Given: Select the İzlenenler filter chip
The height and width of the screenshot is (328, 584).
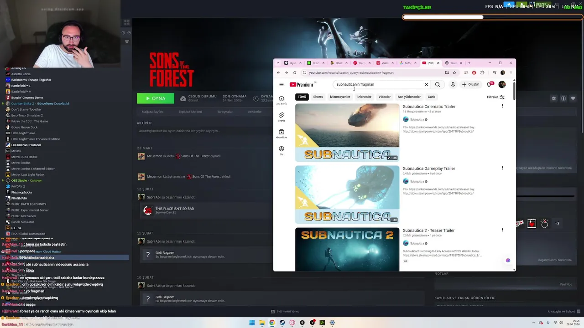Looking at the screenshot, I should (364, 97).
